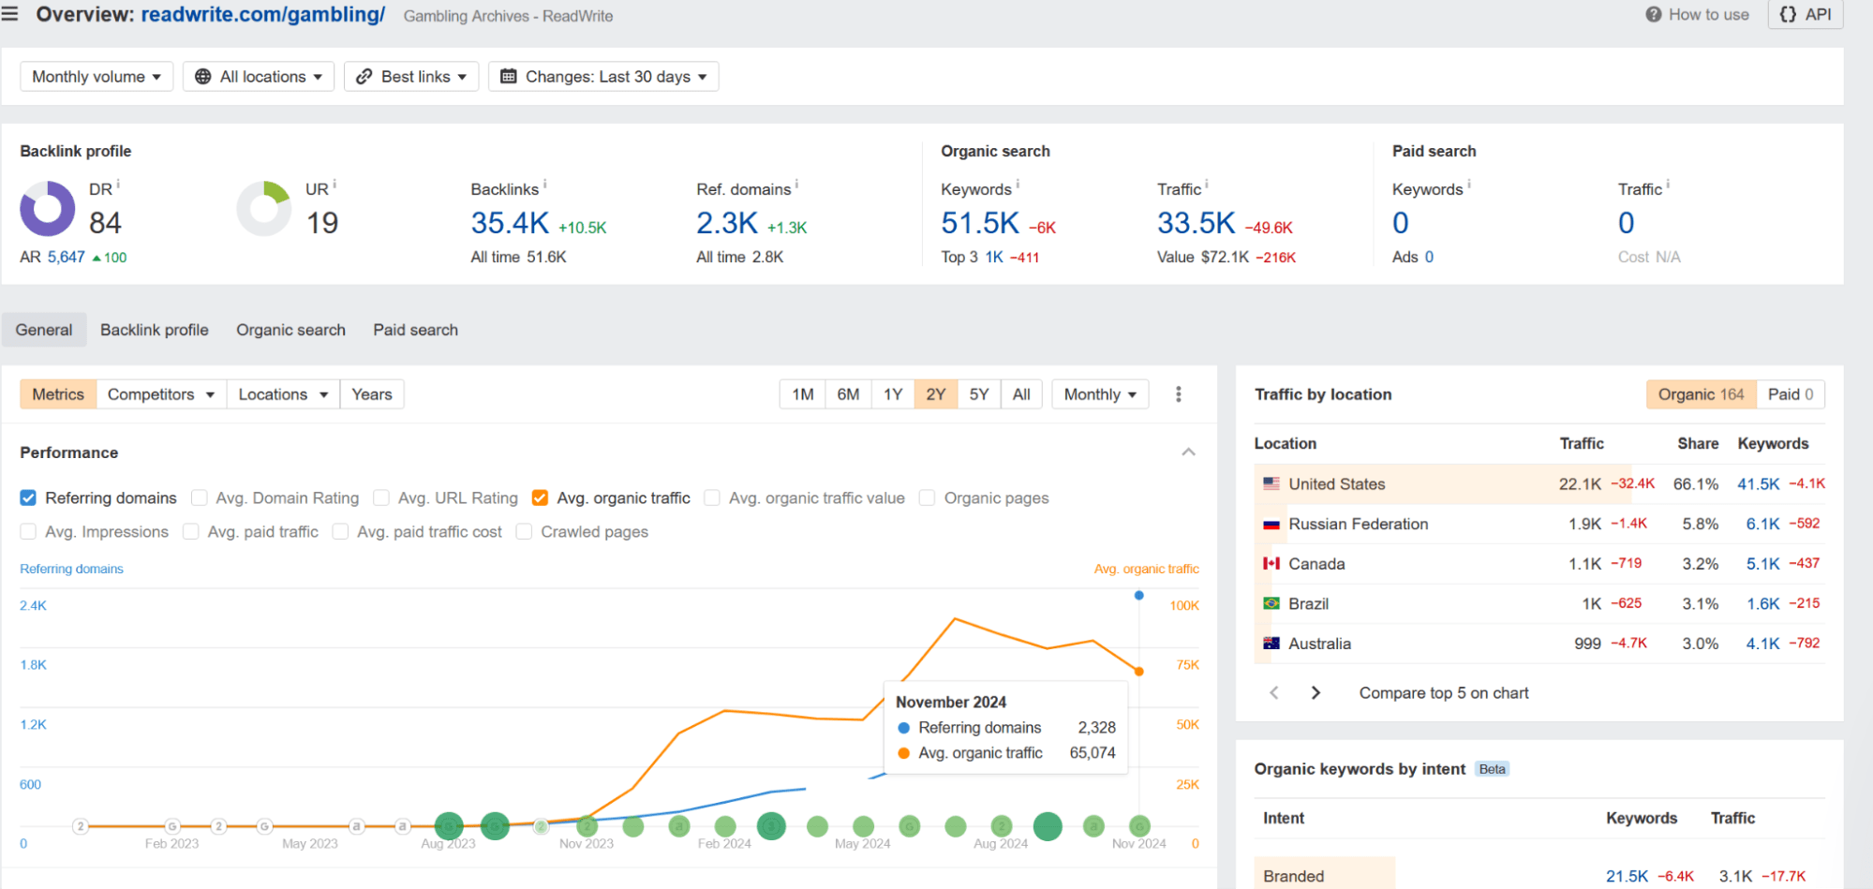1873x889 pixels.
Task: Click the Russian Federation flag icon
Action: pos(1271,525)
